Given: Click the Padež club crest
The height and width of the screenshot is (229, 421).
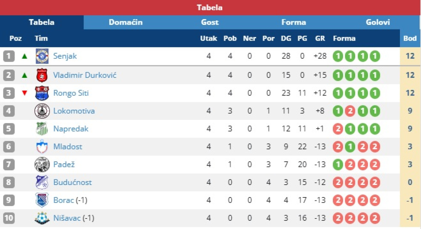Looking at the screenshot, I should pyautogui.click(x=42, y=165).
